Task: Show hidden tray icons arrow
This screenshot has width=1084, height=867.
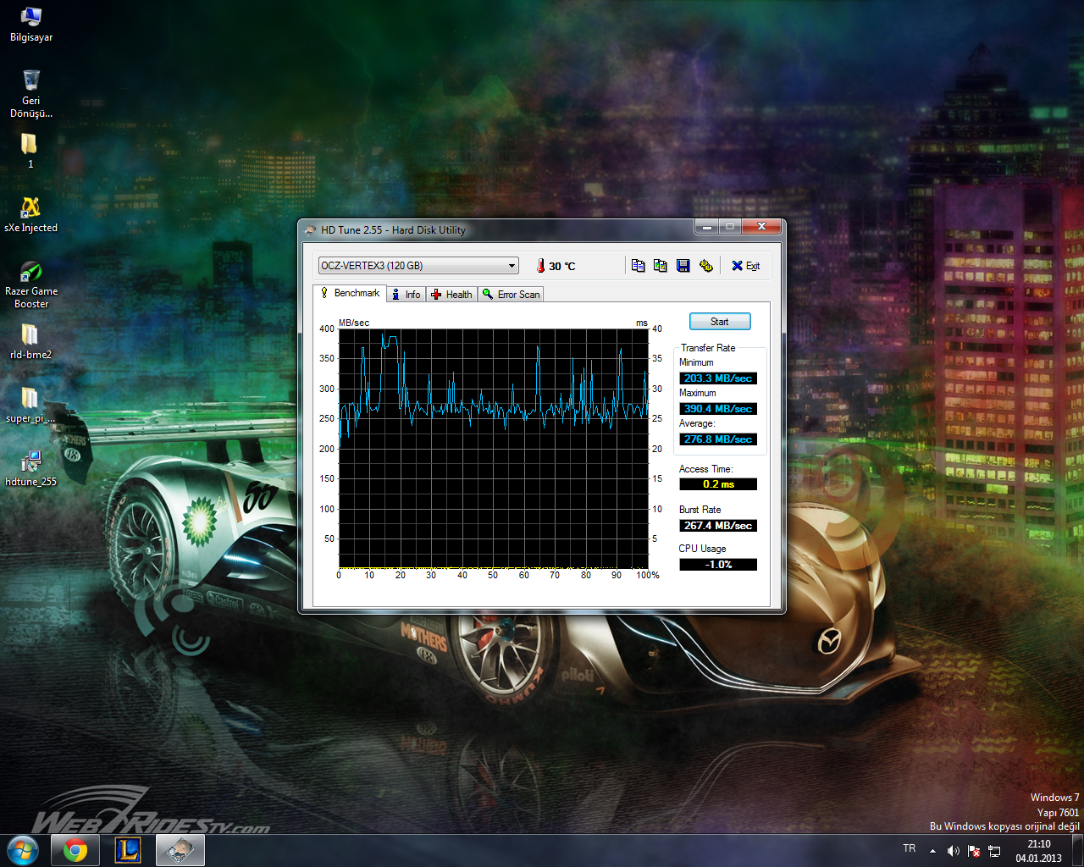Action: 932,850
